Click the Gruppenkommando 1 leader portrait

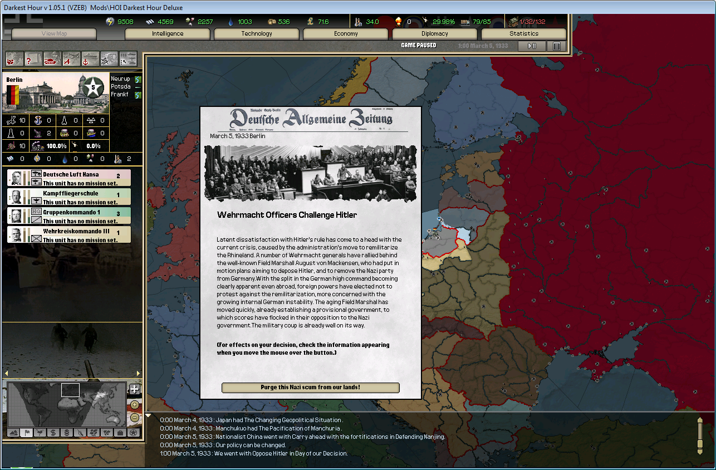pos(16,216)
